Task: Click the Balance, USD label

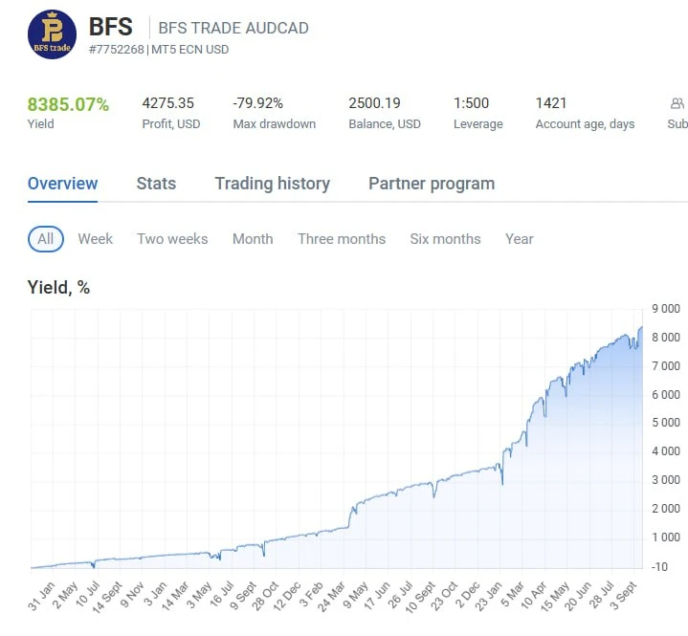Action: coord(385,124)
